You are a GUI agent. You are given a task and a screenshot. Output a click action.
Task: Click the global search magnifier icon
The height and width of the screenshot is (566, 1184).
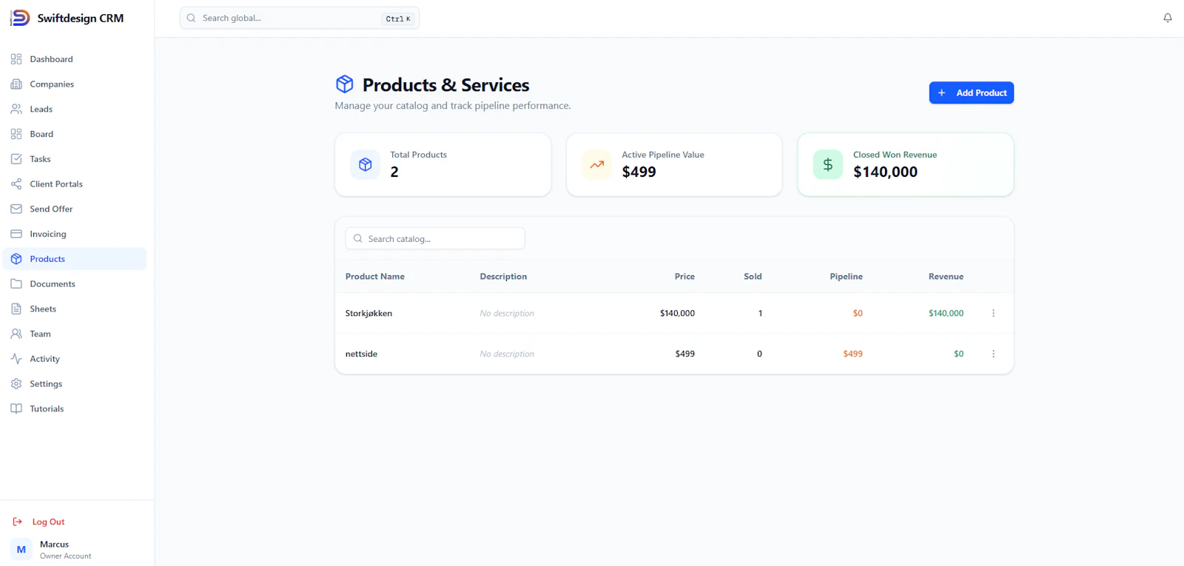192,18
